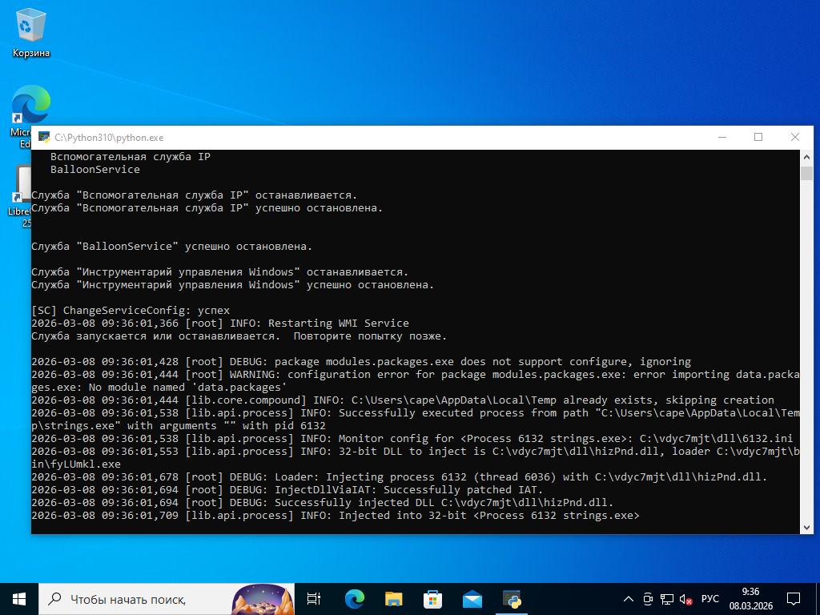Open the Корзина recycle bin desktop icon
820x615 pixels.
pos(30,32)
